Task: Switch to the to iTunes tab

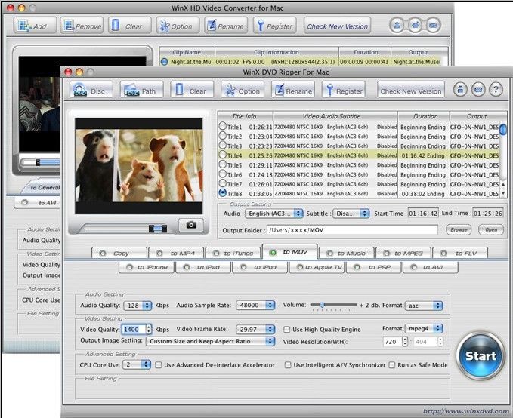Action: coord(233,253)
